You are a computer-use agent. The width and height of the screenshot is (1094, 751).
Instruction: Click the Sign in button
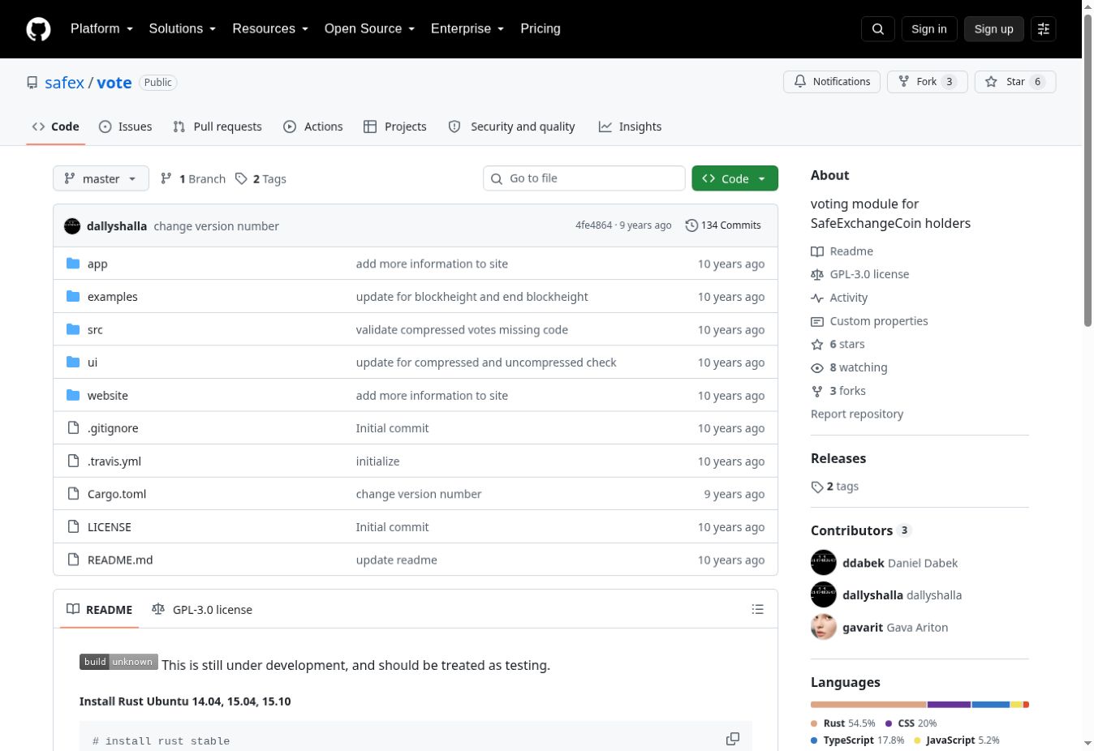(929, 29)
